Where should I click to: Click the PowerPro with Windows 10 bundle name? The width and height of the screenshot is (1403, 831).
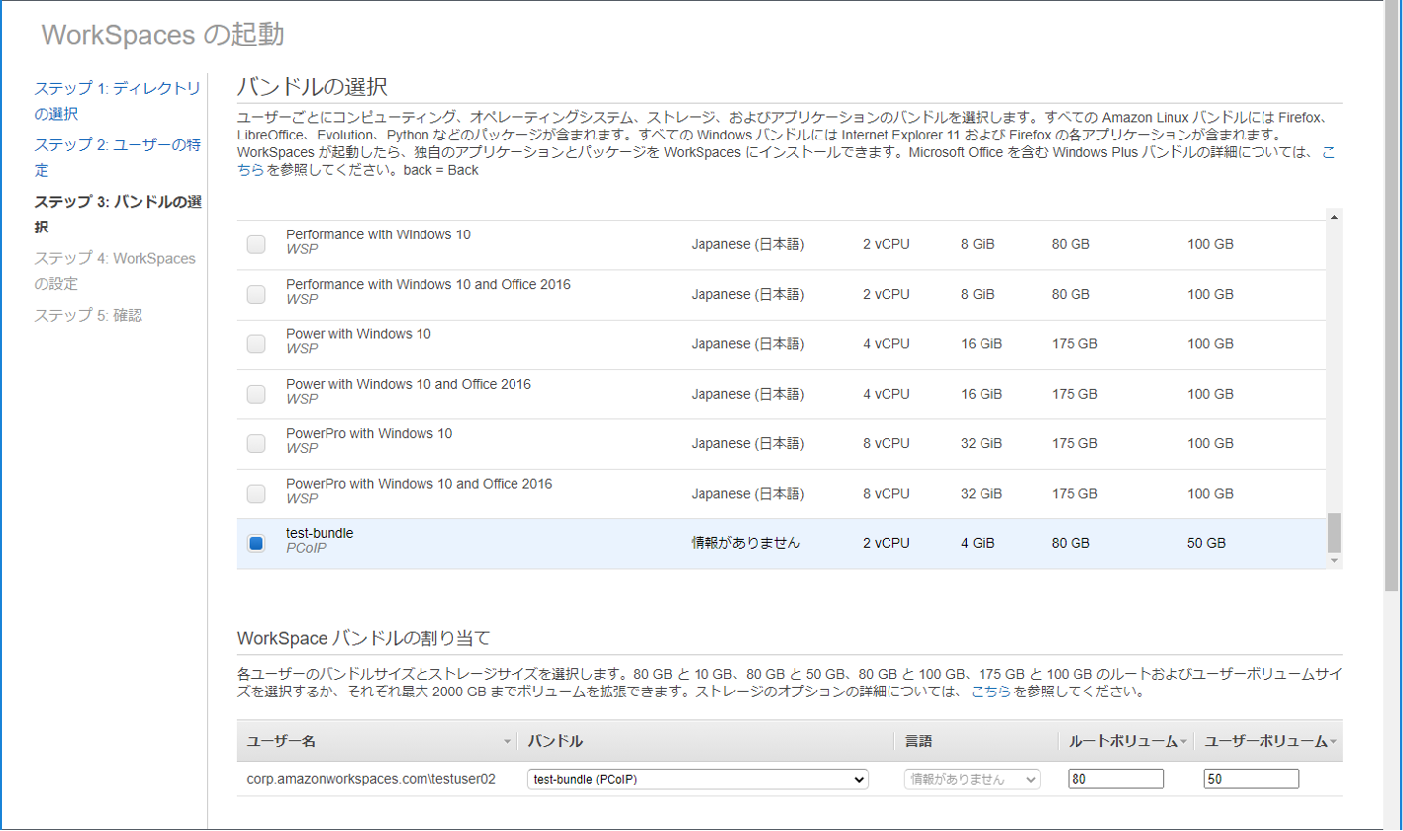point(369,433)
